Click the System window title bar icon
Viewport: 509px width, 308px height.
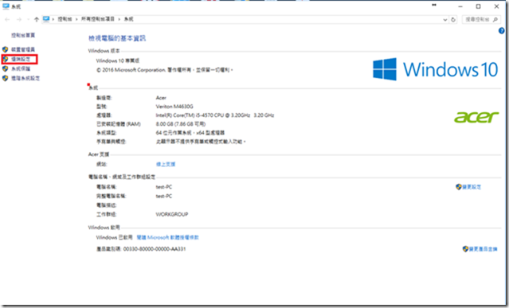click(x=6, y=6)
